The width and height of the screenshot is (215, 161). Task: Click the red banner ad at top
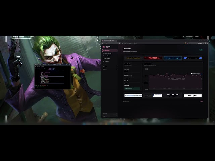(x=153, y=58)
